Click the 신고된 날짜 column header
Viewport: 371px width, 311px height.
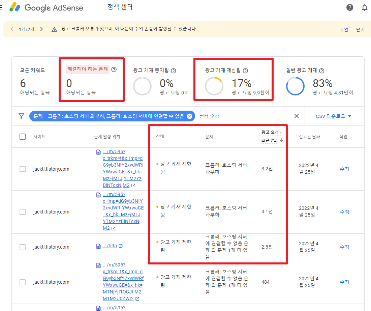[309, 137]
